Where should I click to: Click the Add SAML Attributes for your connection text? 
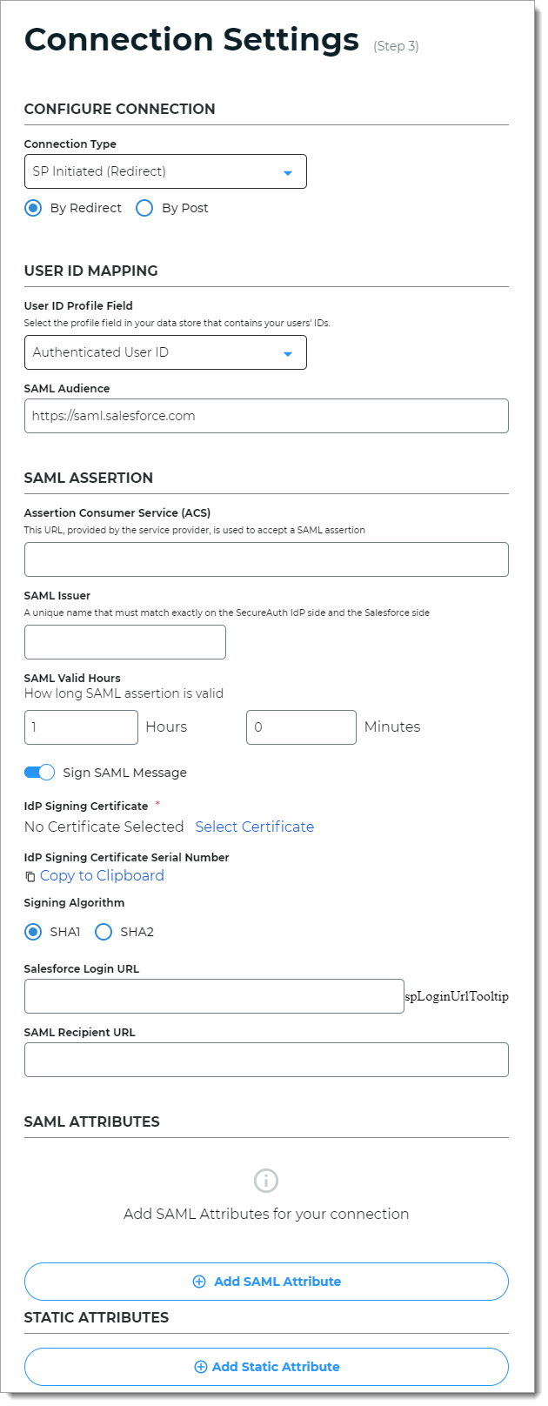point(266,1214)
